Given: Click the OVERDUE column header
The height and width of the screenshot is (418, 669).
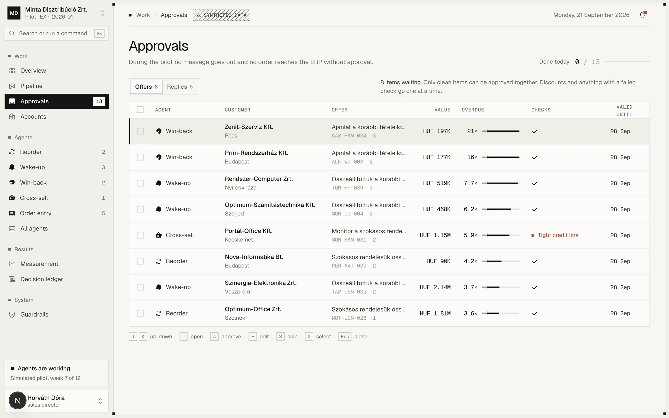Looking at the screenshot, I should tap(473, 110).
